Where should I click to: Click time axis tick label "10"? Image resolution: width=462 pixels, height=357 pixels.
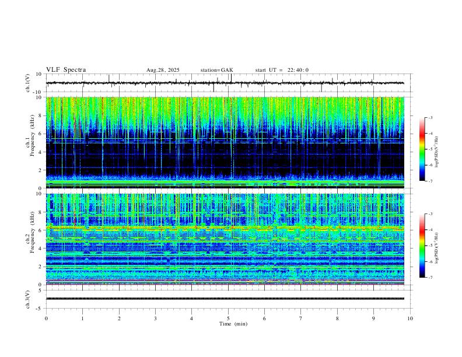click(x=410, y=318)
